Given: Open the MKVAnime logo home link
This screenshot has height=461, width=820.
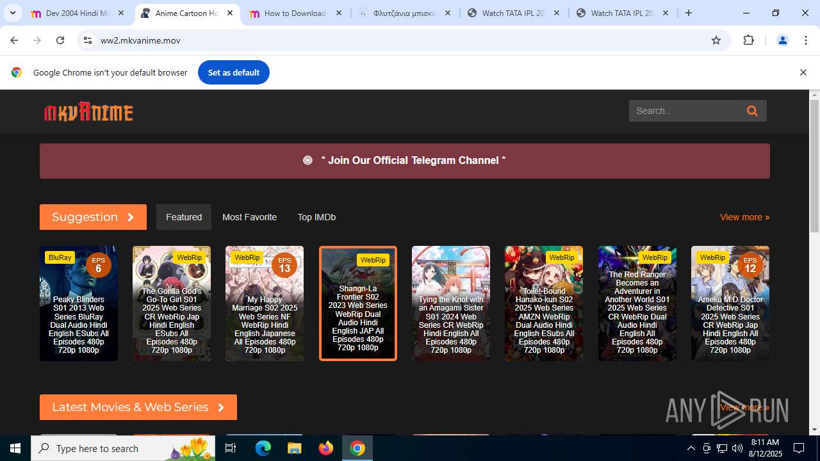Looking at the screenshot, I should coord(88,112).
